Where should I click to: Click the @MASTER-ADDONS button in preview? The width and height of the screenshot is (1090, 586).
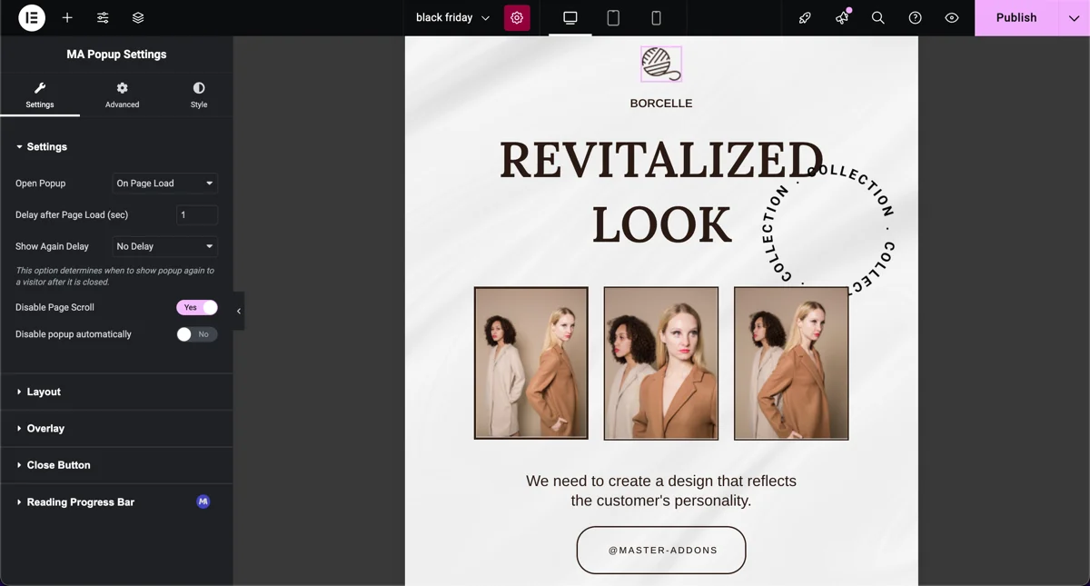click(660, 550)
